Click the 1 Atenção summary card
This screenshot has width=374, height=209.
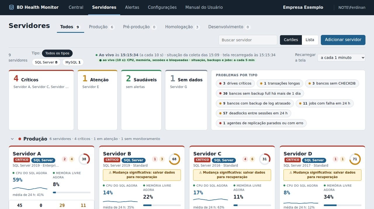point(97,100)
